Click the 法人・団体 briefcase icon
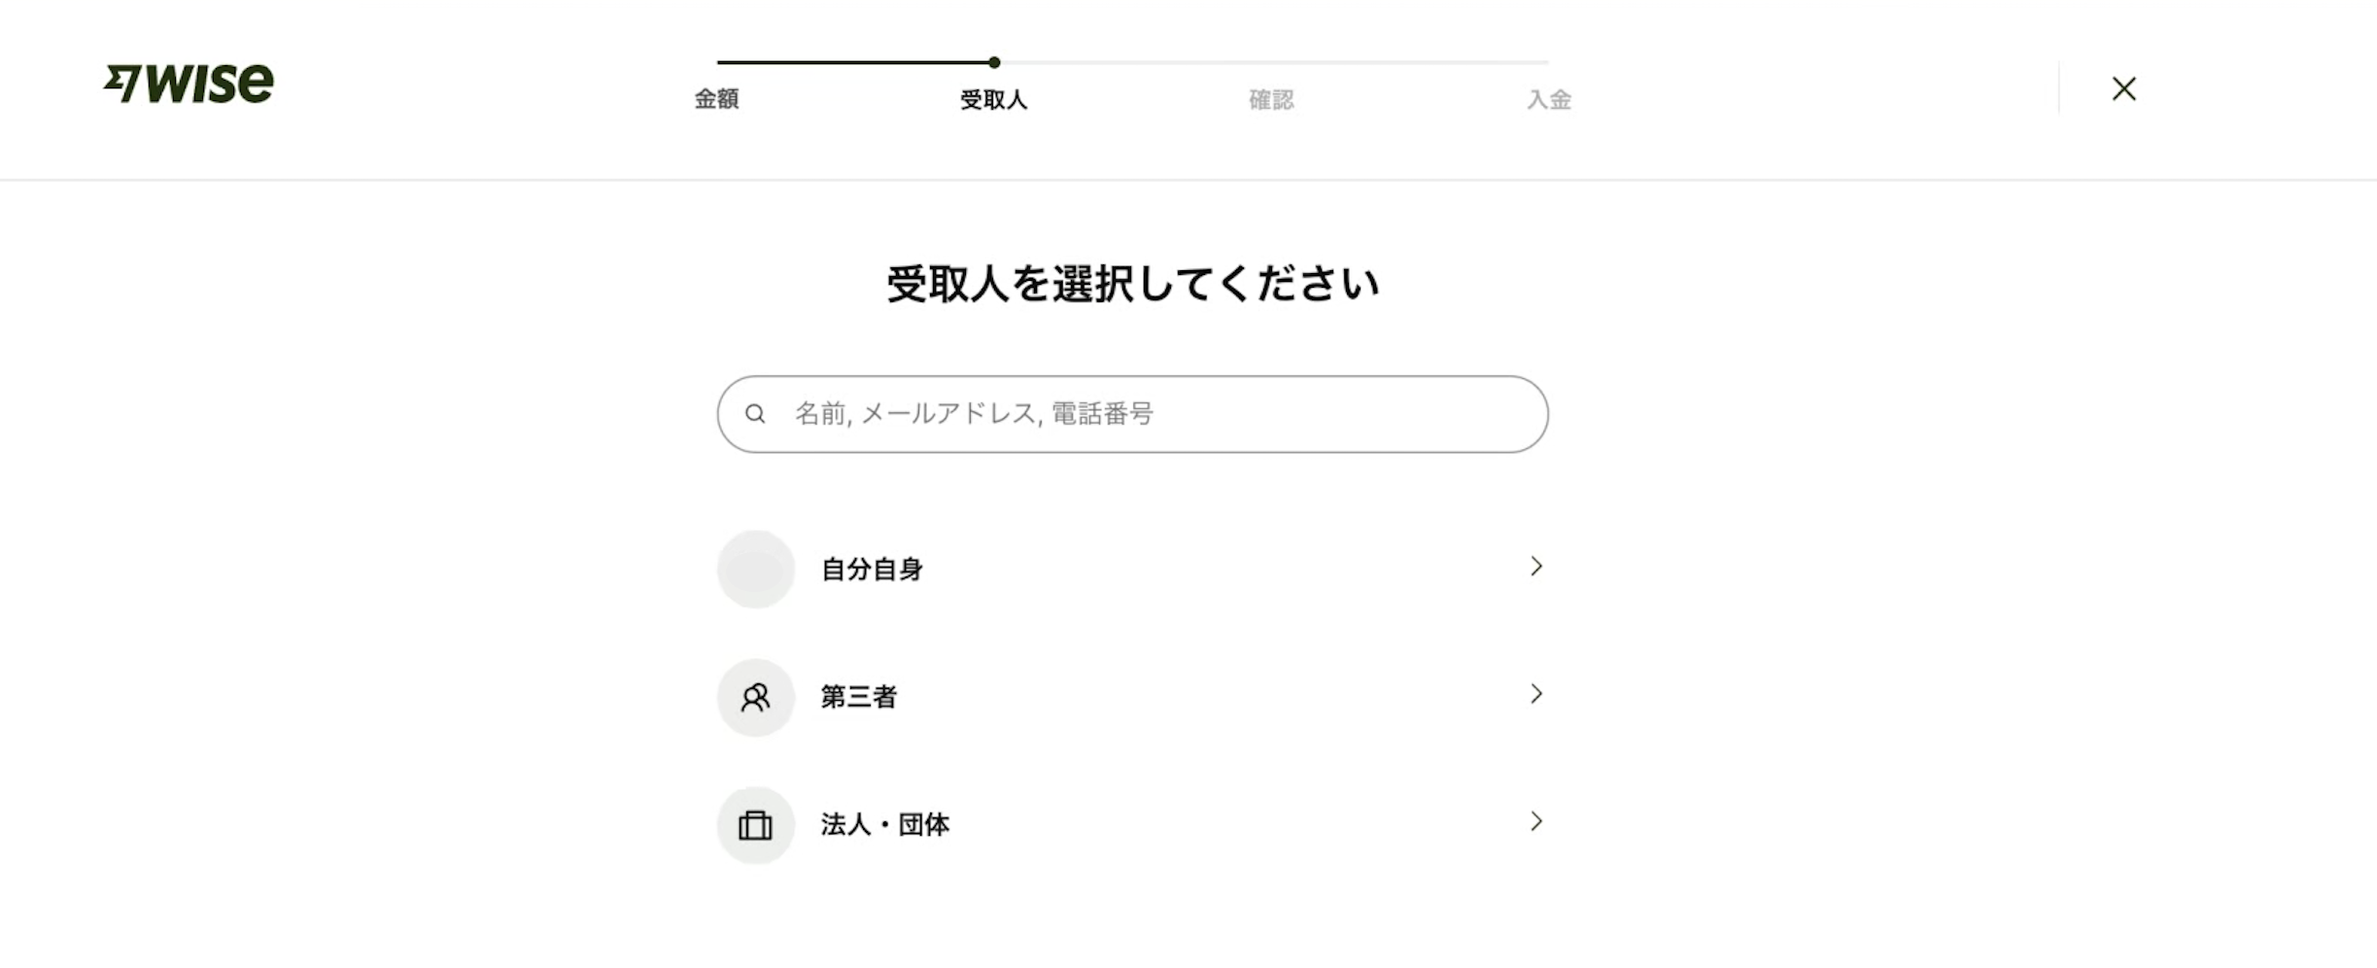The height and width of the screenshot is (968, 2377). [755, 826]
